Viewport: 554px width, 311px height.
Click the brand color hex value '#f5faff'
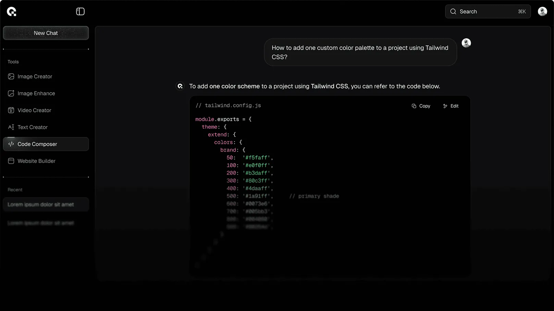coord(256,157)
